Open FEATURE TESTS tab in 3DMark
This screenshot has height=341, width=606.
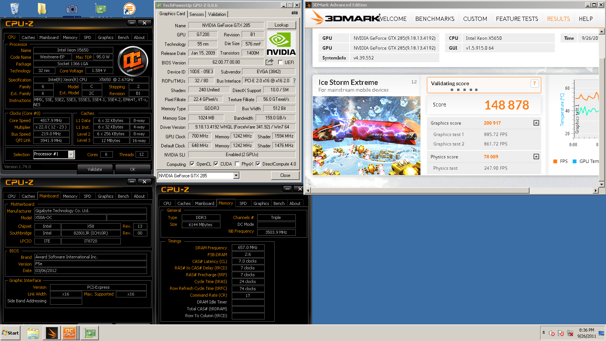click(517, 19)
